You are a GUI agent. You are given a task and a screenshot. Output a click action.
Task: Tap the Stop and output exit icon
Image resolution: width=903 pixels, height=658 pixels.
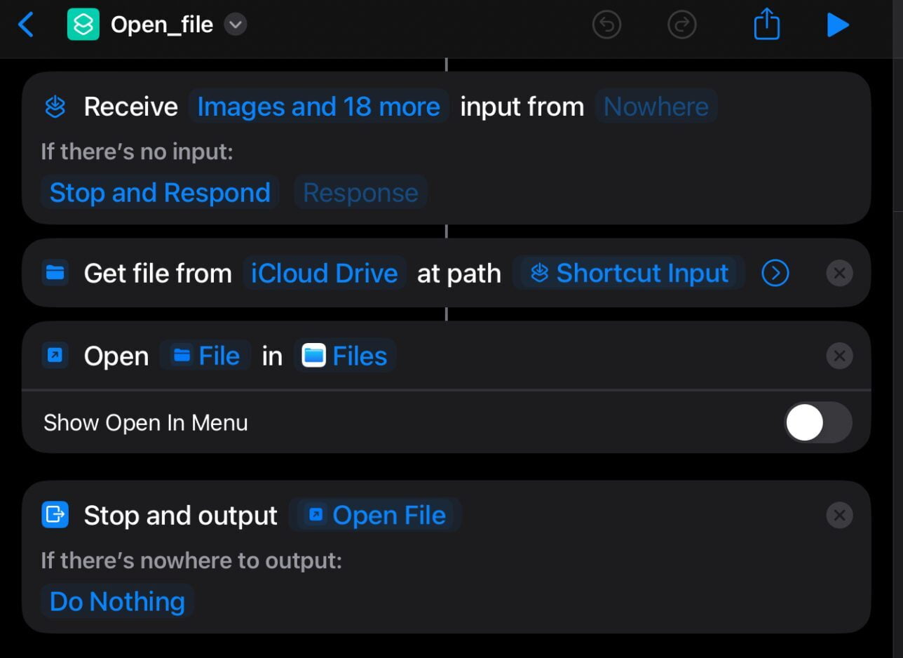coord(55,515)
